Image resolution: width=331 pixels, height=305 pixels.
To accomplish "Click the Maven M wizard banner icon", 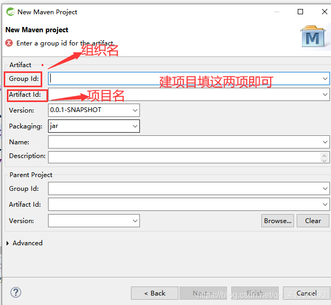I will point(313,36).
